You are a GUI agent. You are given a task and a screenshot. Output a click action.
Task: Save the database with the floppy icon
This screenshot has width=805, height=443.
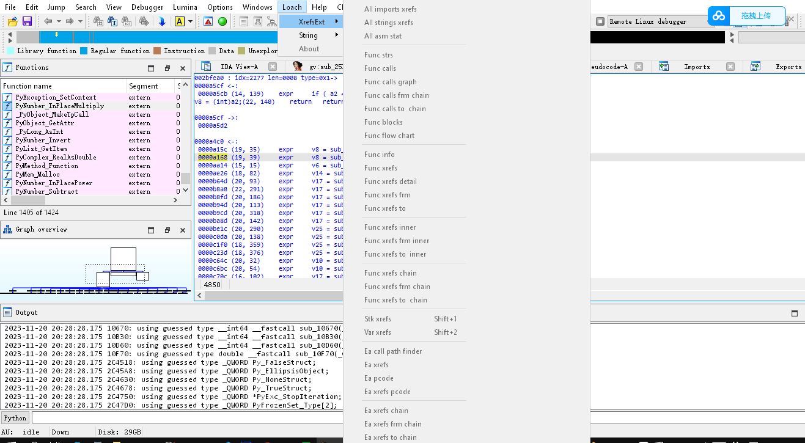(x=27, y=21)
